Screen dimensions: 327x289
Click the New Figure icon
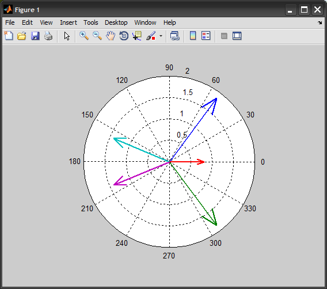pos(9,36)
